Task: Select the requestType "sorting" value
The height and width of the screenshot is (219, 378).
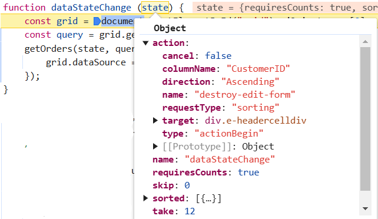Action: tap(256, 108)
